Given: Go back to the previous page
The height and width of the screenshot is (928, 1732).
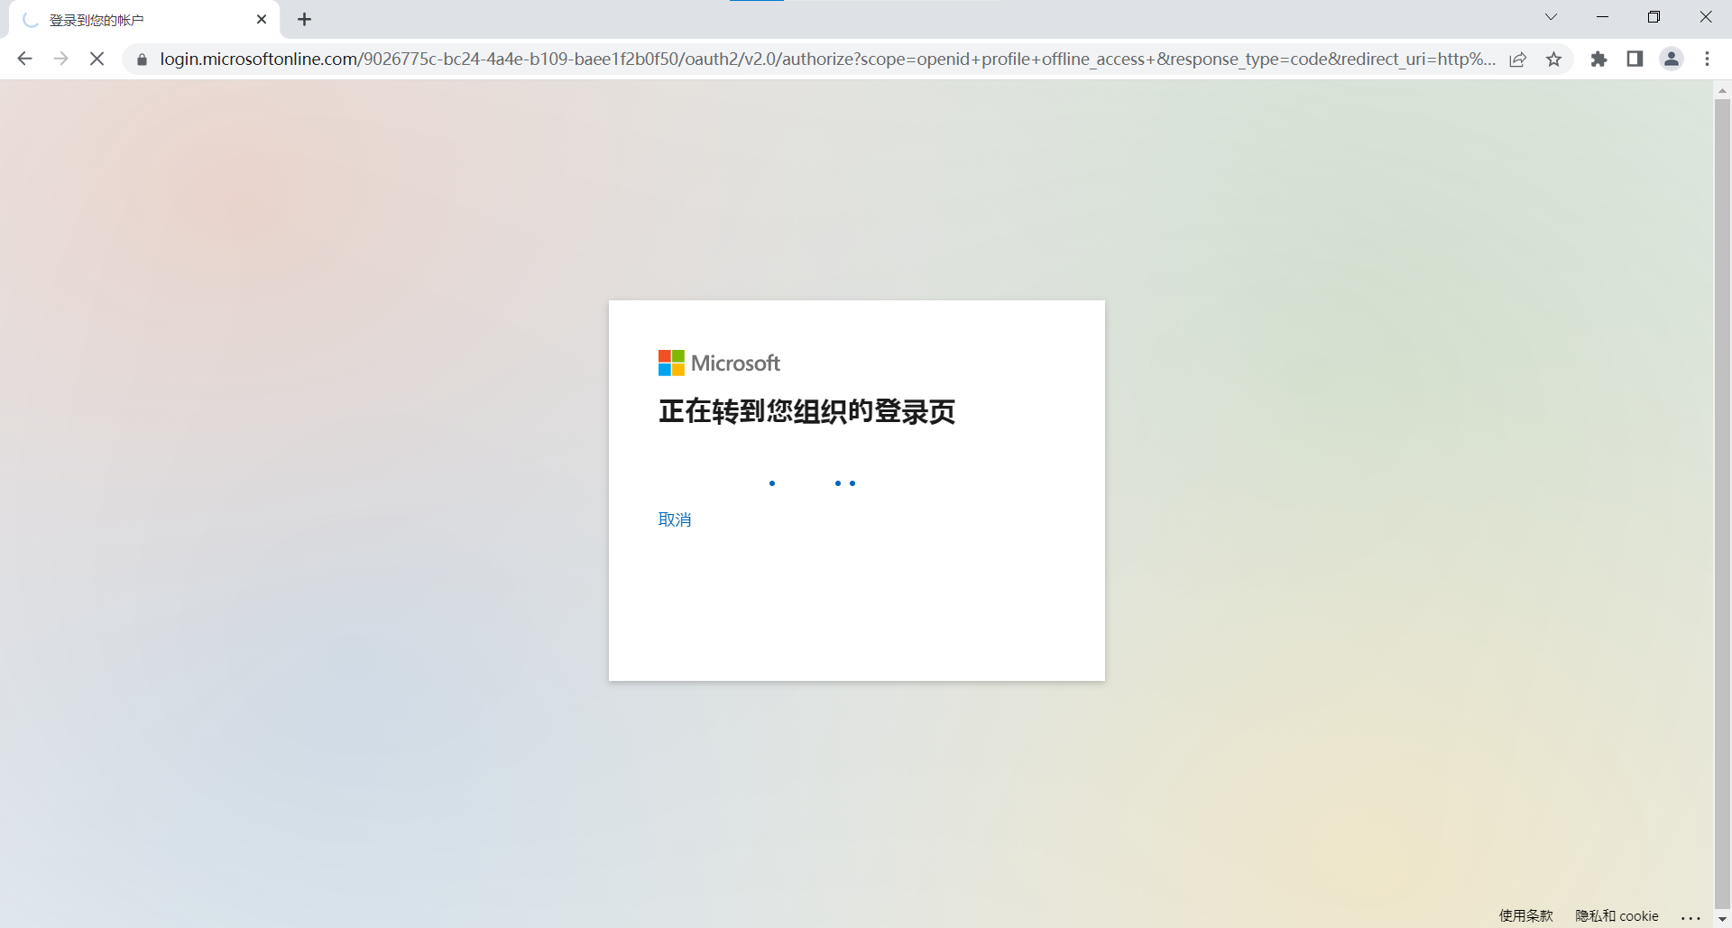Looking at the screenshot, I should [24, 59].
